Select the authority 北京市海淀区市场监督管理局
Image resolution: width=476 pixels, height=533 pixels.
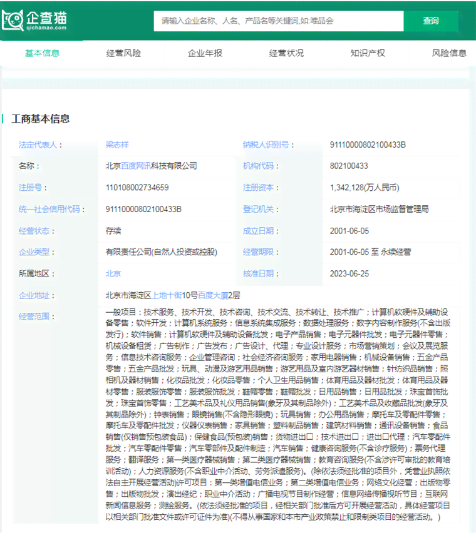pos(380,209)
